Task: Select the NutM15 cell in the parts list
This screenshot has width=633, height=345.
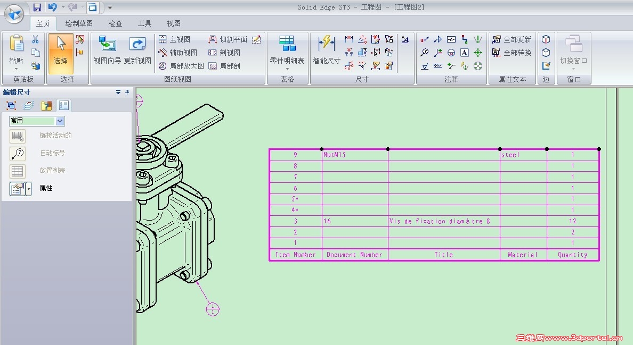Action: 355,155
